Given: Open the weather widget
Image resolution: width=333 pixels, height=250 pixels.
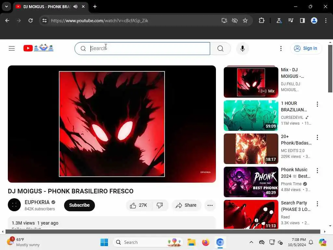Looking at the screenshot, I should [x=23, y=242].
